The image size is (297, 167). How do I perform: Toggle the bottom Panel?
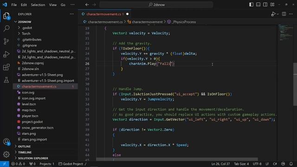coord(258,5)
